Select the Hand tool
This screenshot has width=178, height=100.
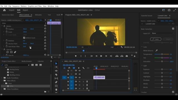(56, 89)
